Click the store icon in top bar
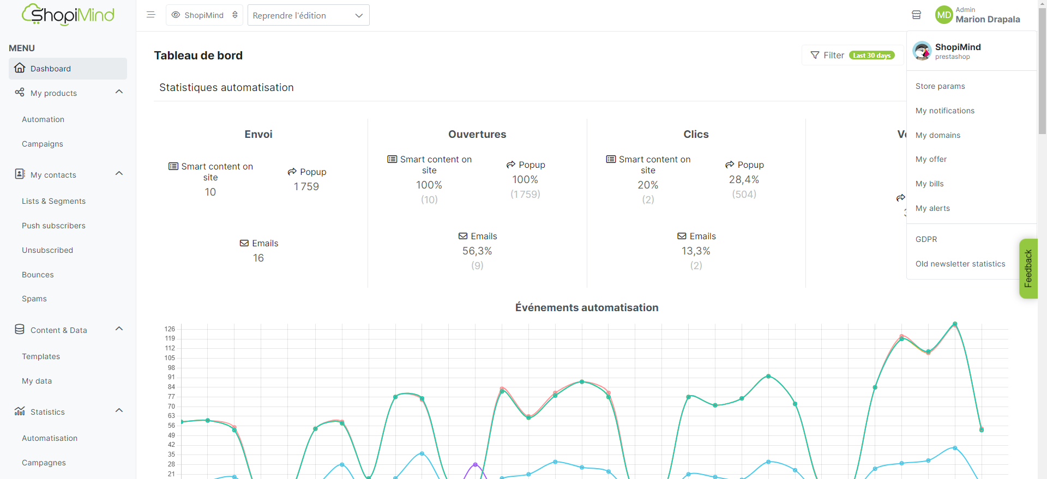The height and width of the screenshot is (479, 1047). tap(916, 15)
